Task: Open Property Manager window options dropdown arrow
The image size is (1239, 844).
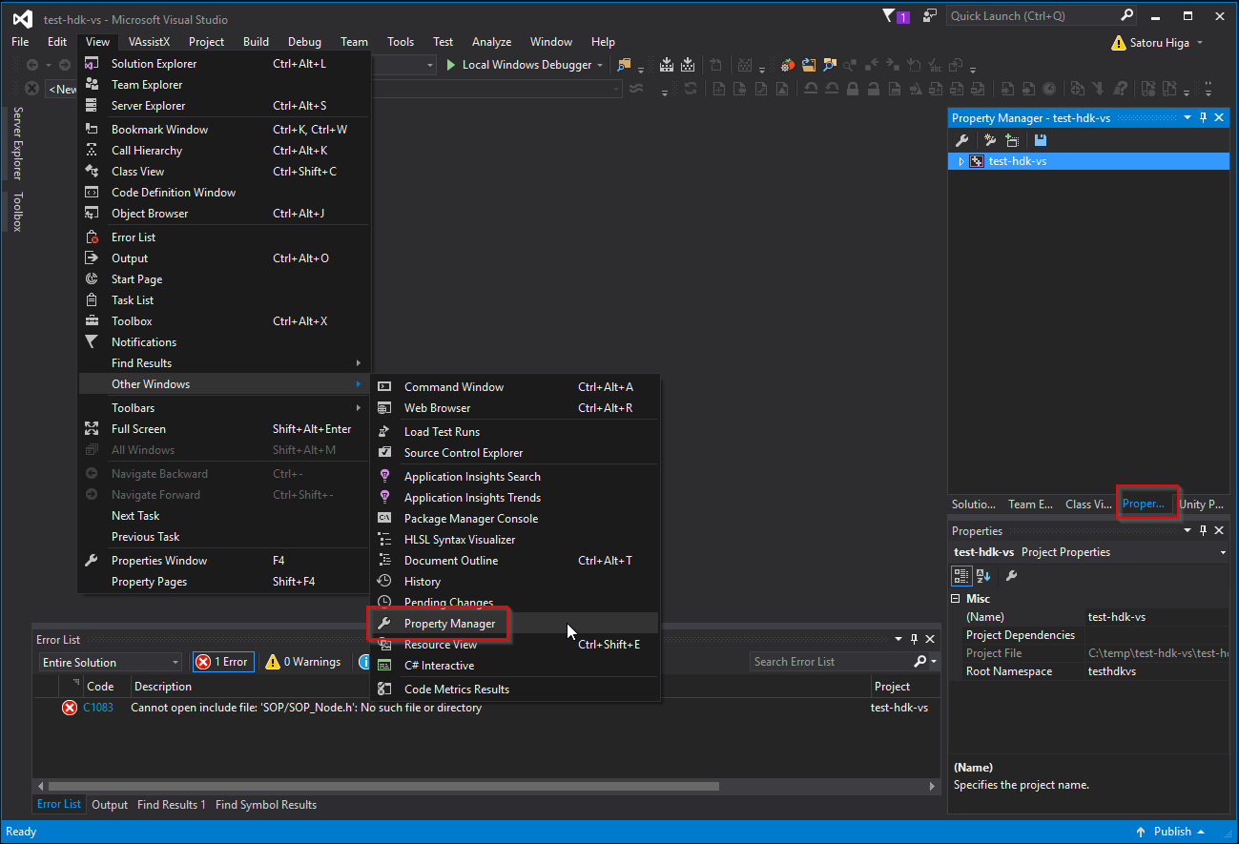Action: pyautogui.click(x=1187, y=117)
